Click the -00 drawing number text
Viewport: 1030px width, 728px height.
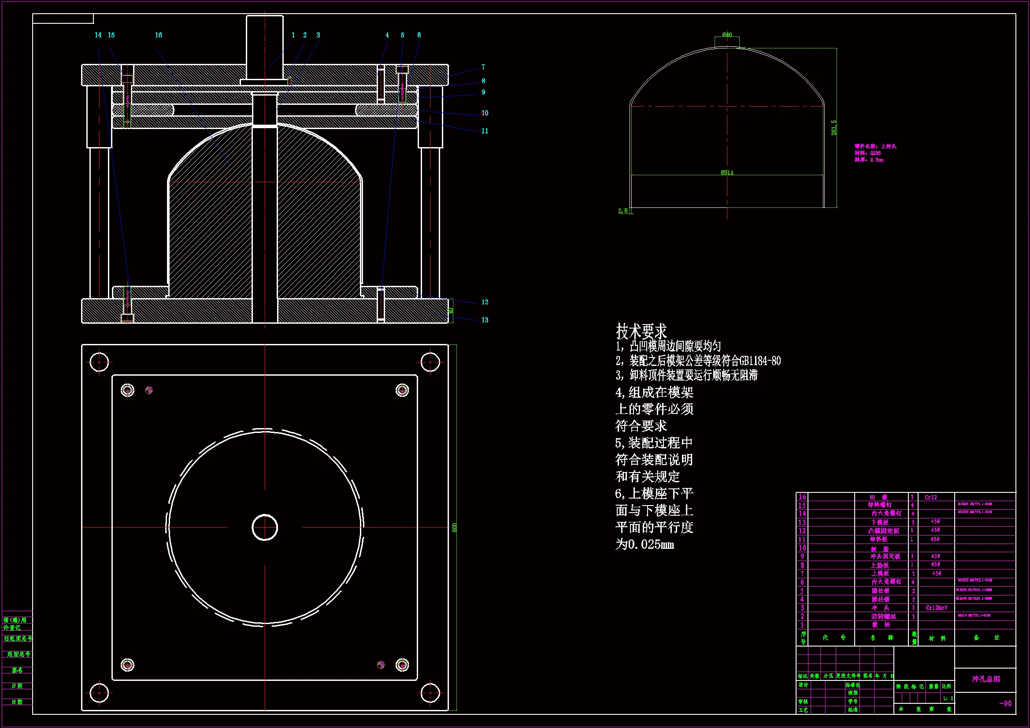[x=1005, y=703]
